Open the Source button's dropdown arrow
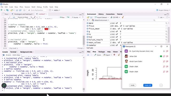 click(80, 17)
